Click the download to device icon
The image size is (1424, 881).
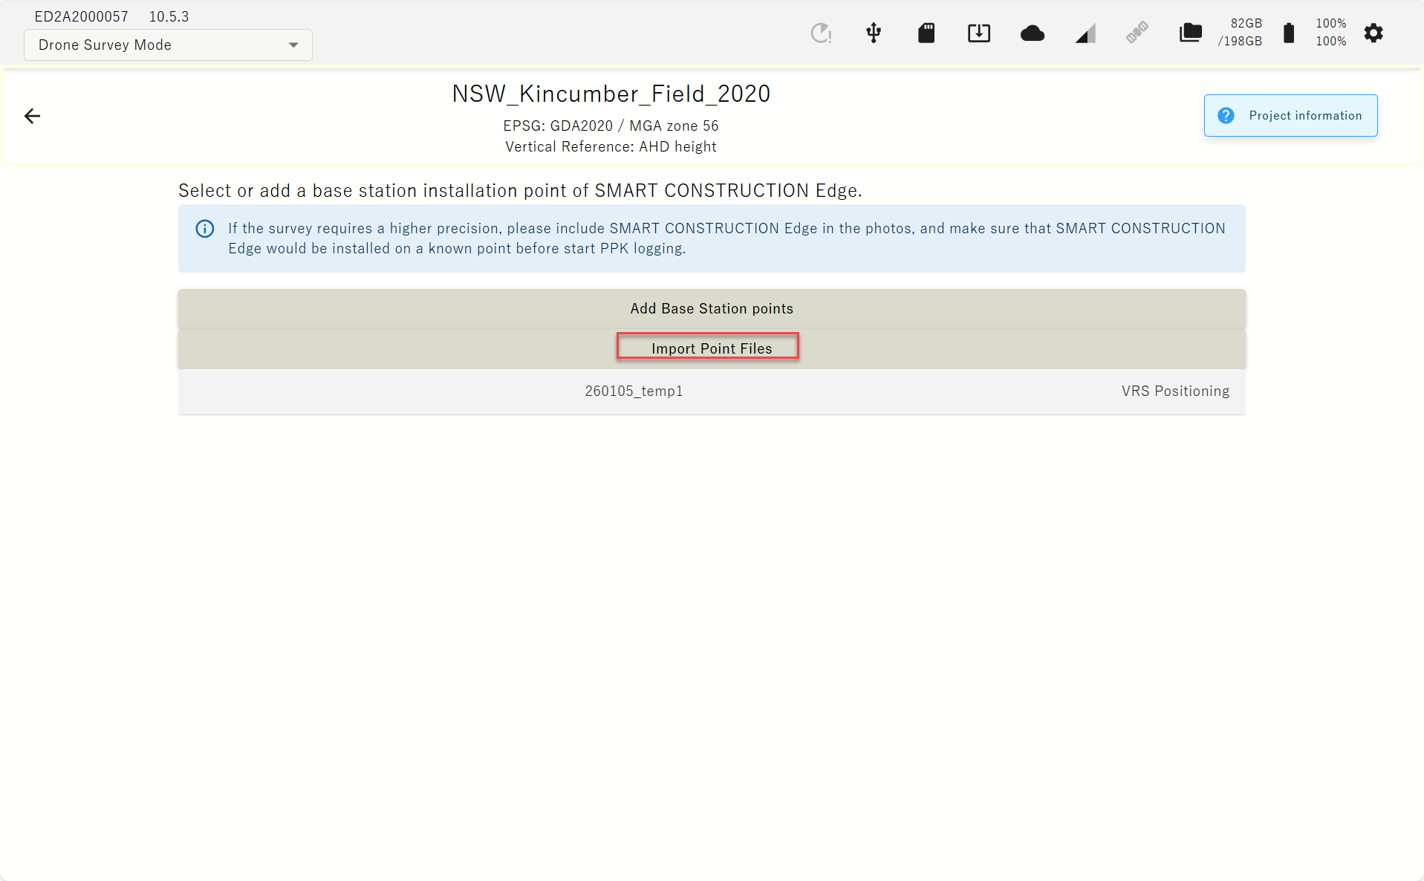[x=979, y=33]
